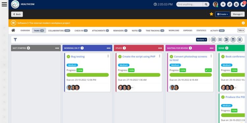This screenshot has height=123, width=247.
Task: Open Not Started column options
Action: click(57, 48)
